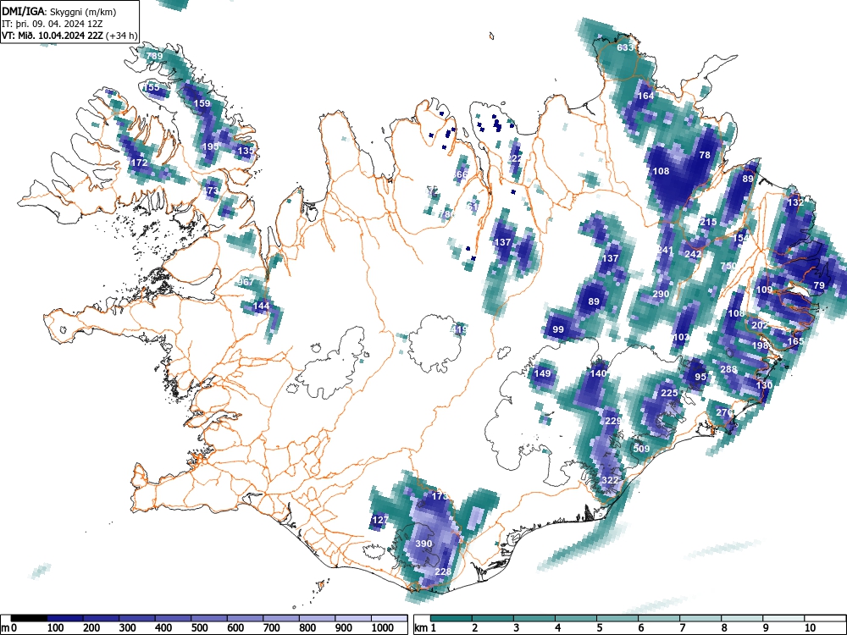Select the 288 visibility value
Image resolution: width=847 pixels, height=635 pixels.
[728, 369]
